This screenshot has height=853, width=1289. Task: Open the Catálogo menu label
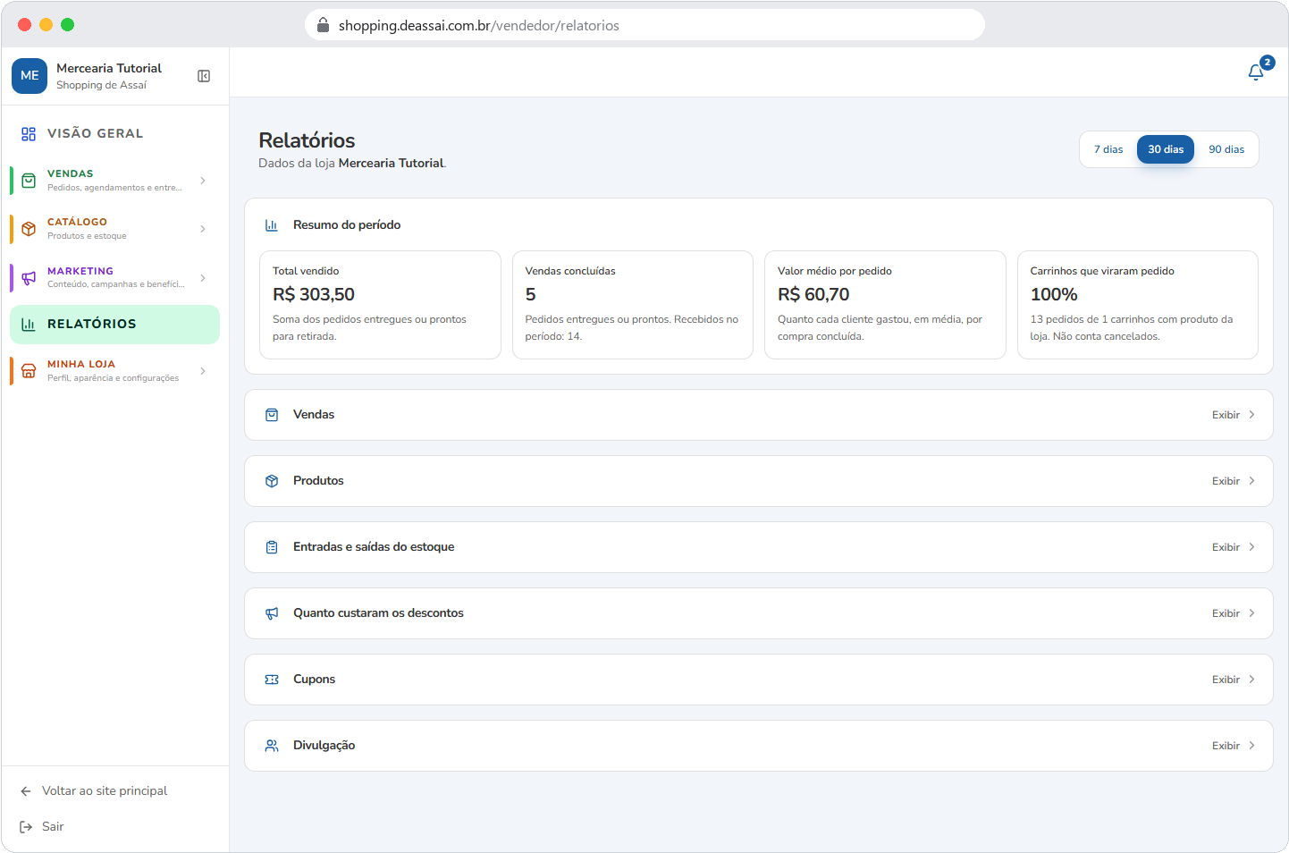[77, 222]
